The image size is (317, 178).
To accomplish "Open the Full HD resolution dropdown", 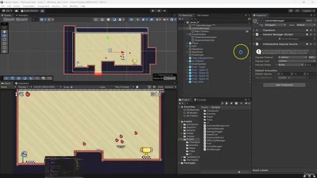I will coord(47,87).
